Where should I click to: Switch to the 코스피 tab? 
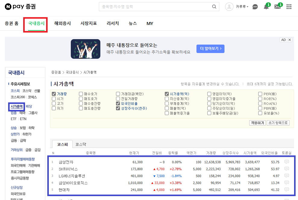tap(62, 144)
